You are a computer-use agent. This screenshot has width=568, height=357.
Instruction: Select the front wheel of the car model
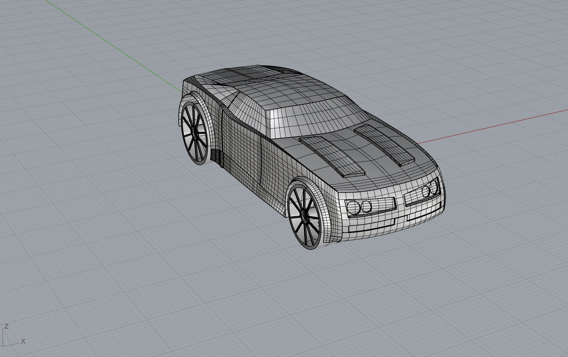click(x=305, y=216)
